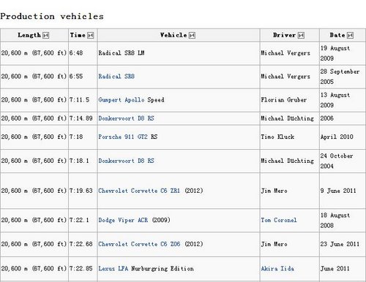366x282 pixels.
Task: Open the Porsche 911 GT2 link
Action: click(x=123, y=137)
